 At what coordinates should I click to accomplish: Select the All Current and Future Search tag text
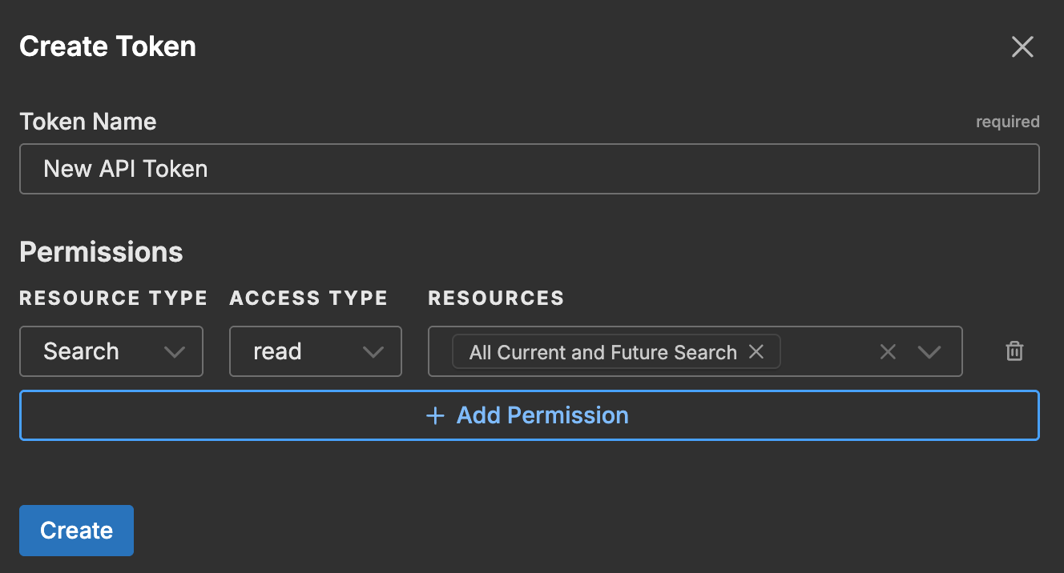tap(603, 352)
